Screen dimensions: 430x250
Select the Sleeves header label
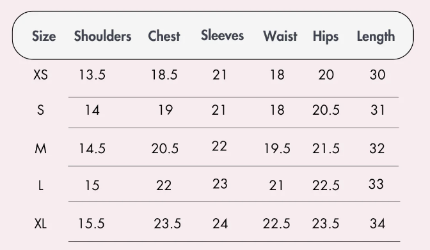223,35
